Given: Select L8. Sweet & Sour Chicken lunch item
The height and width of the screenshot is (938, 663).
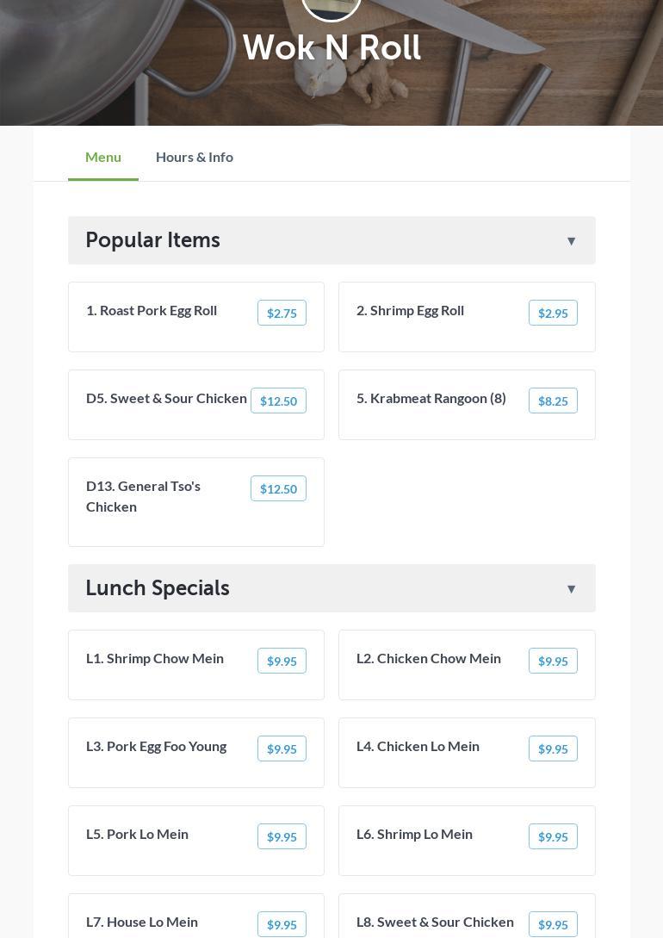Looking at the screenshot, I should 435,922.
